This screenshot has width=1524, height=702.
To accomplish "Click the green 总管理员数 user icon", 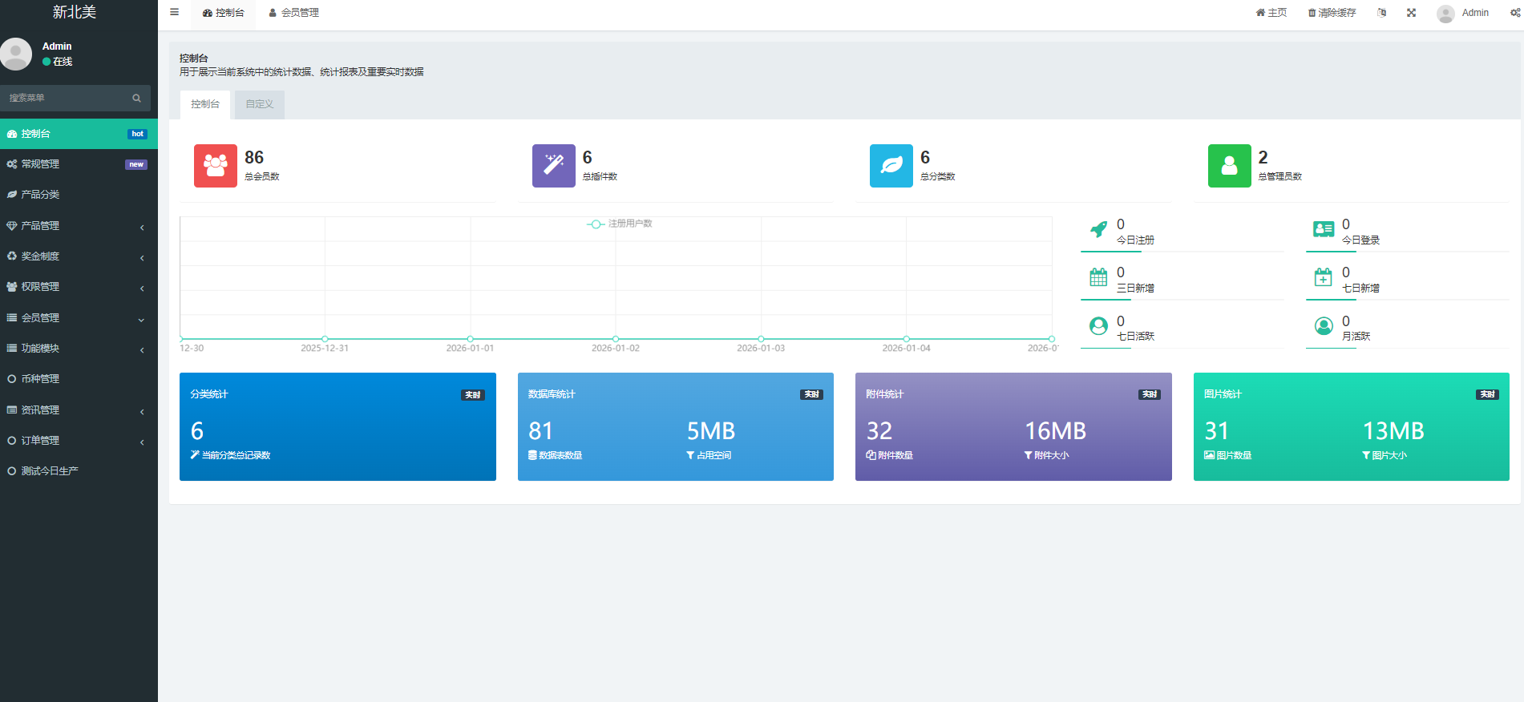I will click(1229, 165).
